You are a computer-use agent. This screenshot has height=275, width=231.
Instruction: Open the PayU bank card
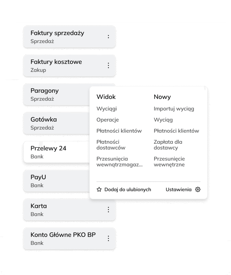[x=57, y=181]
